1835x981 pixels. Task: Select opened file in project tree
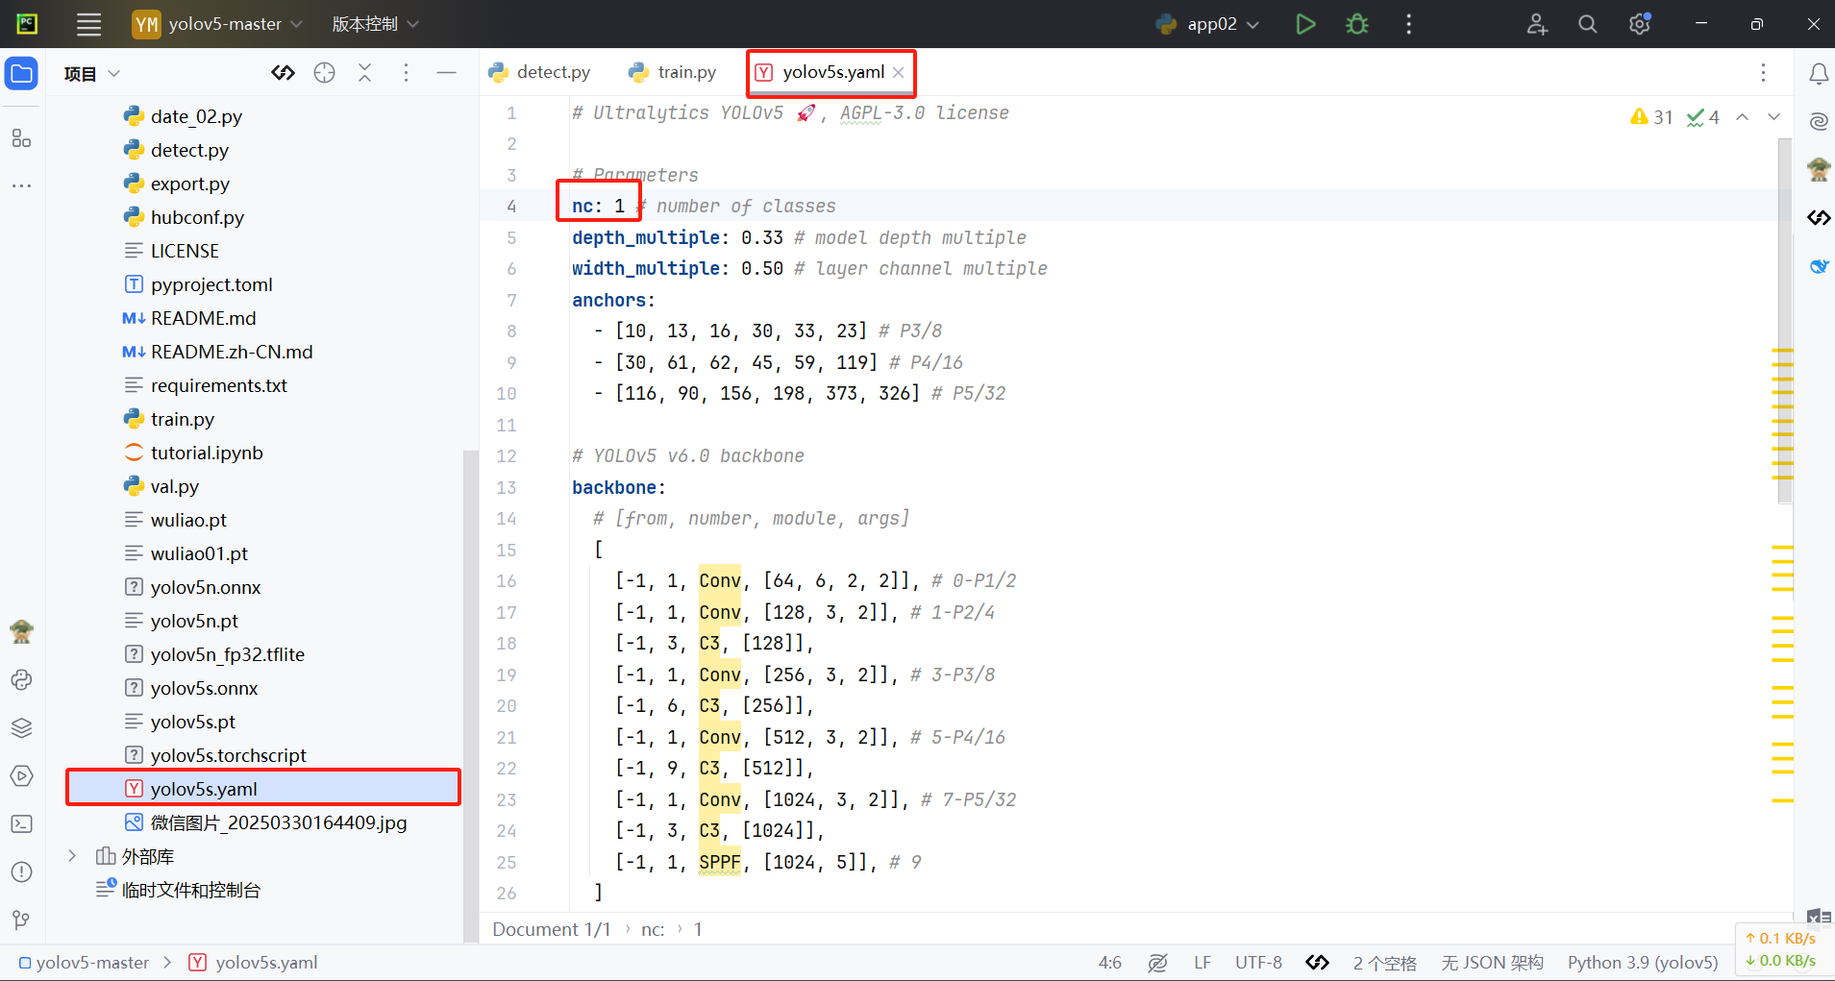[x=324, y=73]
